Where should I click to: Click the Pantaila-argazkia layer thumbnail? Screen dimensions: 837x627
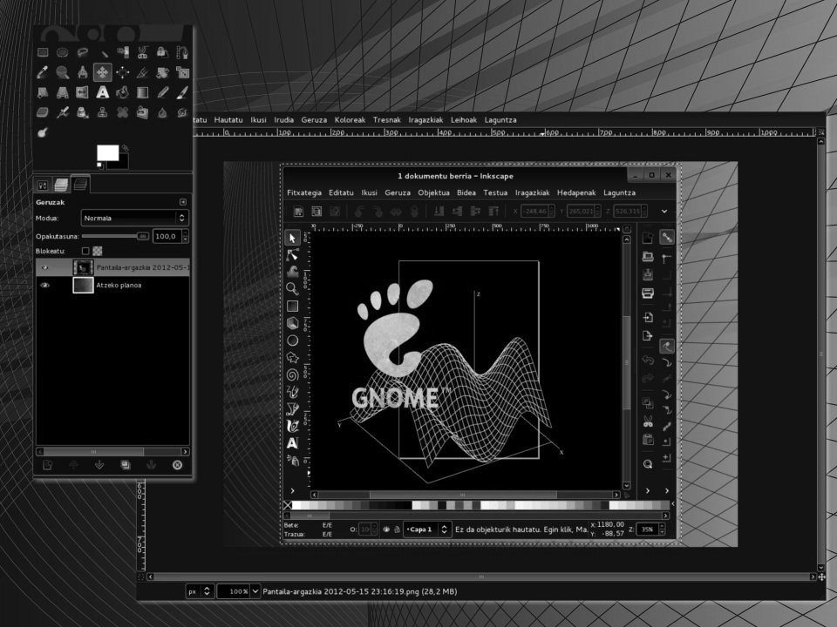(x=83, y=267)
